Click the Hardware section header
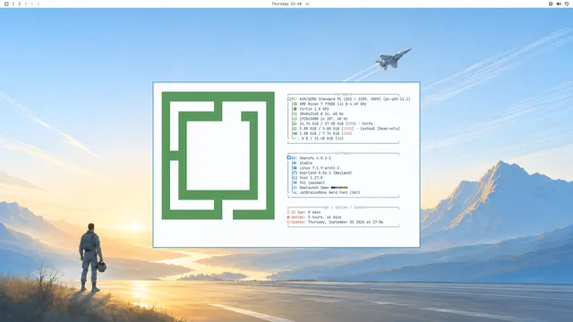Viewport: 573px width, 322px height. coord(343,94)
